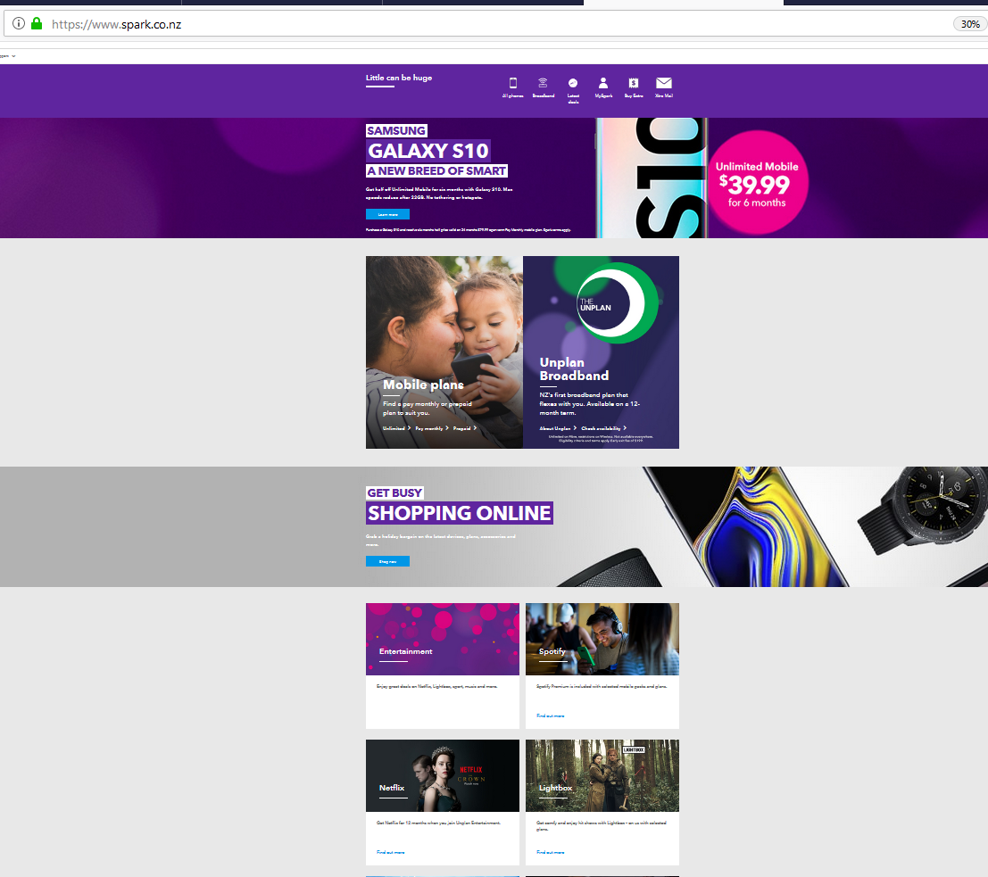Open the Broadband router icon

click(x=543, y=83)
